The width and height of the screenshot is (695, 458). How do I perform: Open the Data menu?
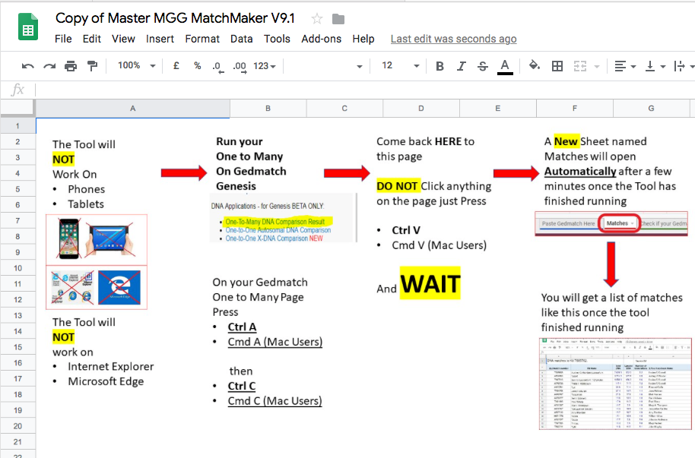tap(242, 39)
